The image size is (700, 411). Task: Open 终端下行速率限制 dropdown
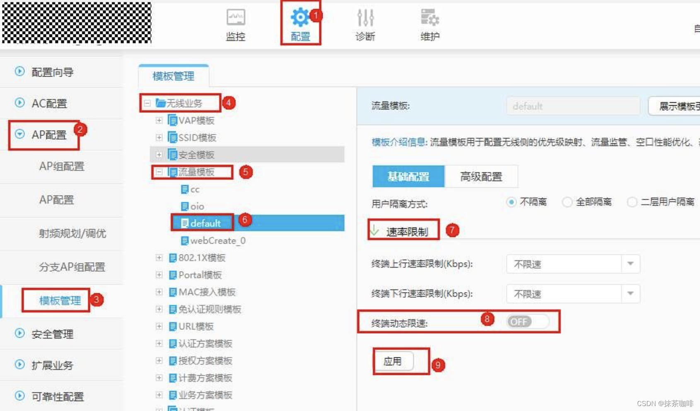click(573, 294)
